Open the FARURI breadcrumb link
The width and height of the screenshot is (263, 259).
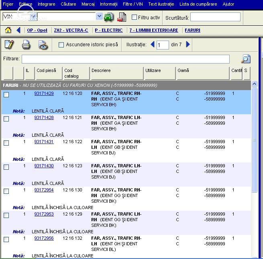tap(192, 30)
